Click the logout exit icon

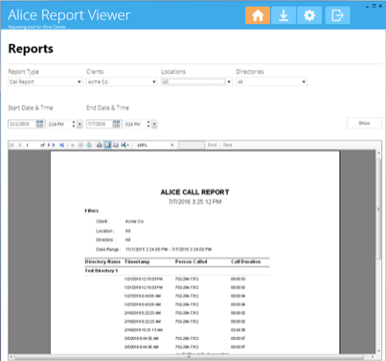point(337,15)
